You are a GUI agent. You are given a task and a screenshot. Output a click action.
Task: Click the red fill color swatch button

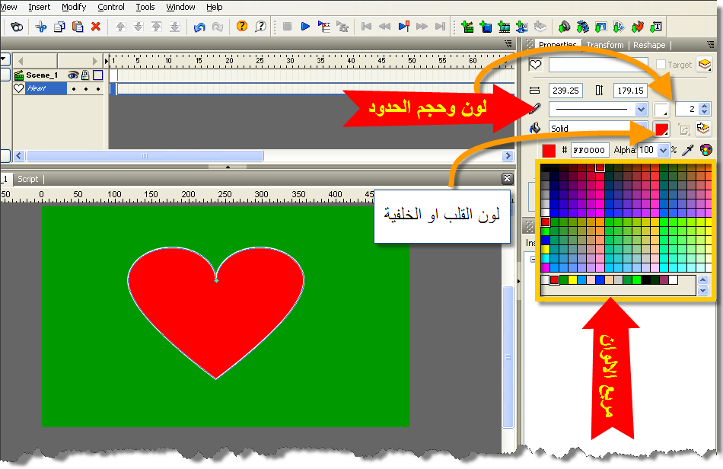(x=661, y=129)
